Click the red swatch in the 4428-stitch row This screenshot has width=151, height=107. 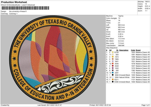[113, 66]
